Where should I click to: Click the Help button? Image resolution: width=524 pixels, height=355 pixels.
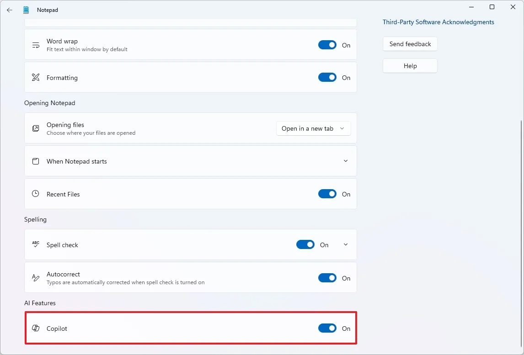coord(410,66)
